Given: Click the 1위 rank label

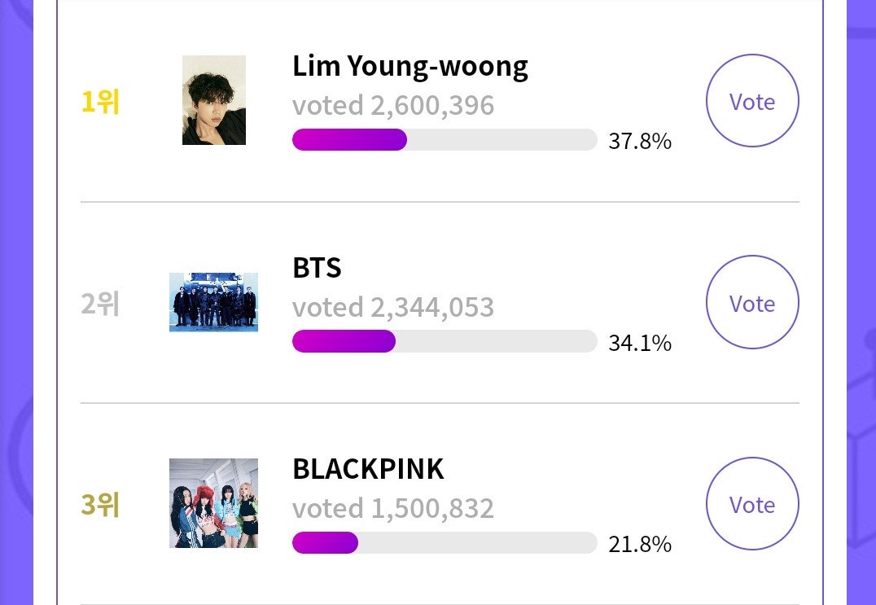Looking at the screenshot, I should tap(99, 103).
